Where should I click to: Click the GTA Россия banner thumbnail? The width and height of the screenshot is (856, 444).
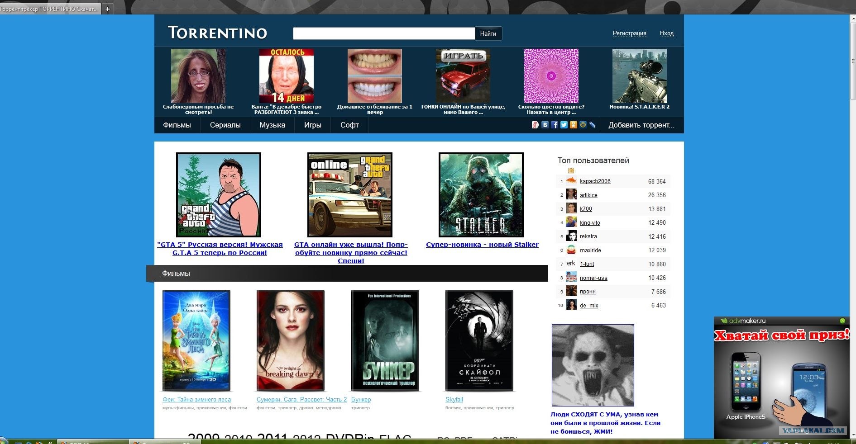(219, 195)
